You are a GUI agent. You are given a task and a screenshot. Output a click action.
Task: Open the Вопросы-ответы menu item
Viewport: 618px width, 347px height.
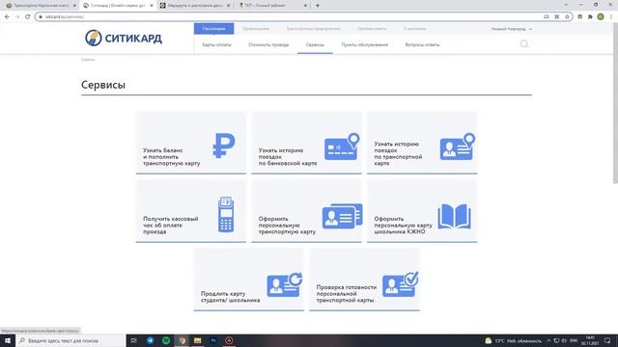(x=423, y=44)
